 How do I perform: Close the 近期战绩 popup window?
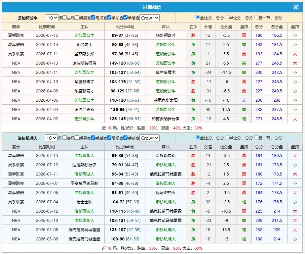(295, 7)
